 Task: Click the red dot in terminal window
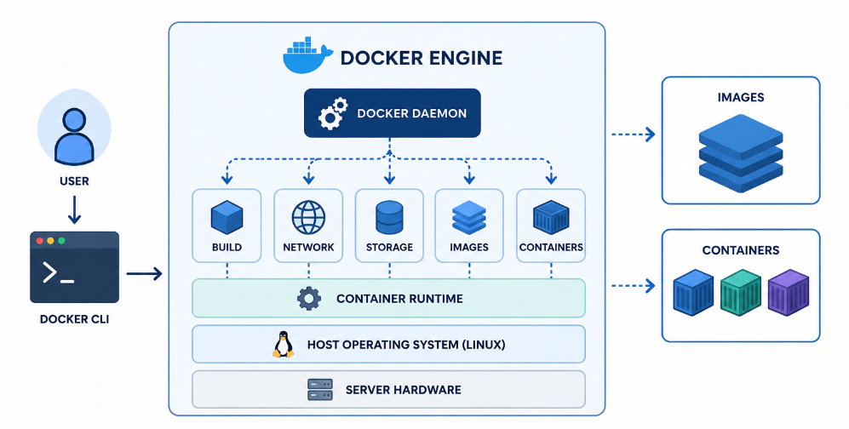point(39,241)
